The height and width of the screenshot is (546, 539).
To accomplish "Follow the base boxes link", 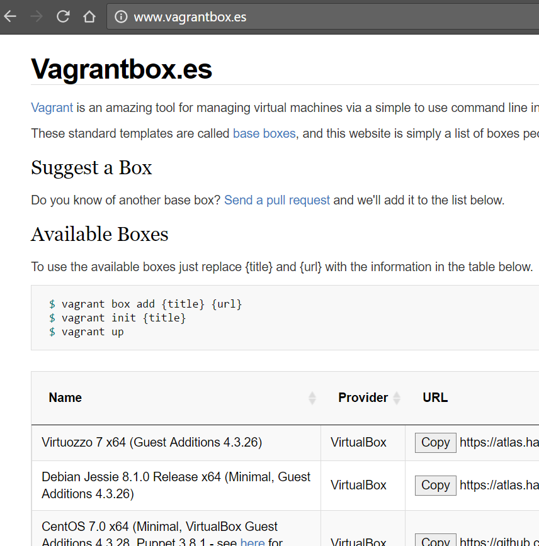I will point(264,133).
